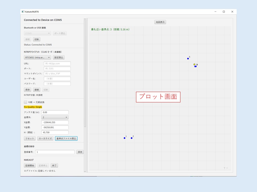Click the left panel scrollbar up arrow
Viewport: 257px width, 192px height.
click(85, 19)
